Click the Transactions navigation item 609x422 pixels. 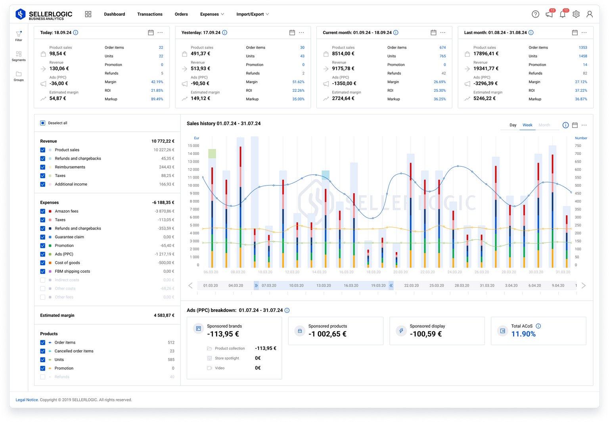[150, 14]
